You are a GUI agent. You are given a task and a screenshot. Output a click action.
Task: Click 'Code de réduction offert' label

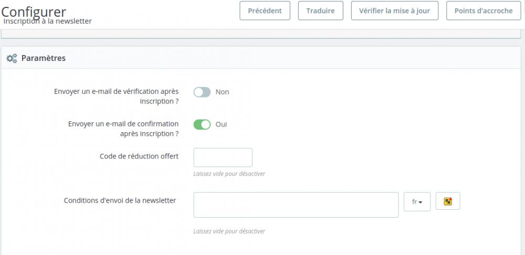tap(139, 156)
